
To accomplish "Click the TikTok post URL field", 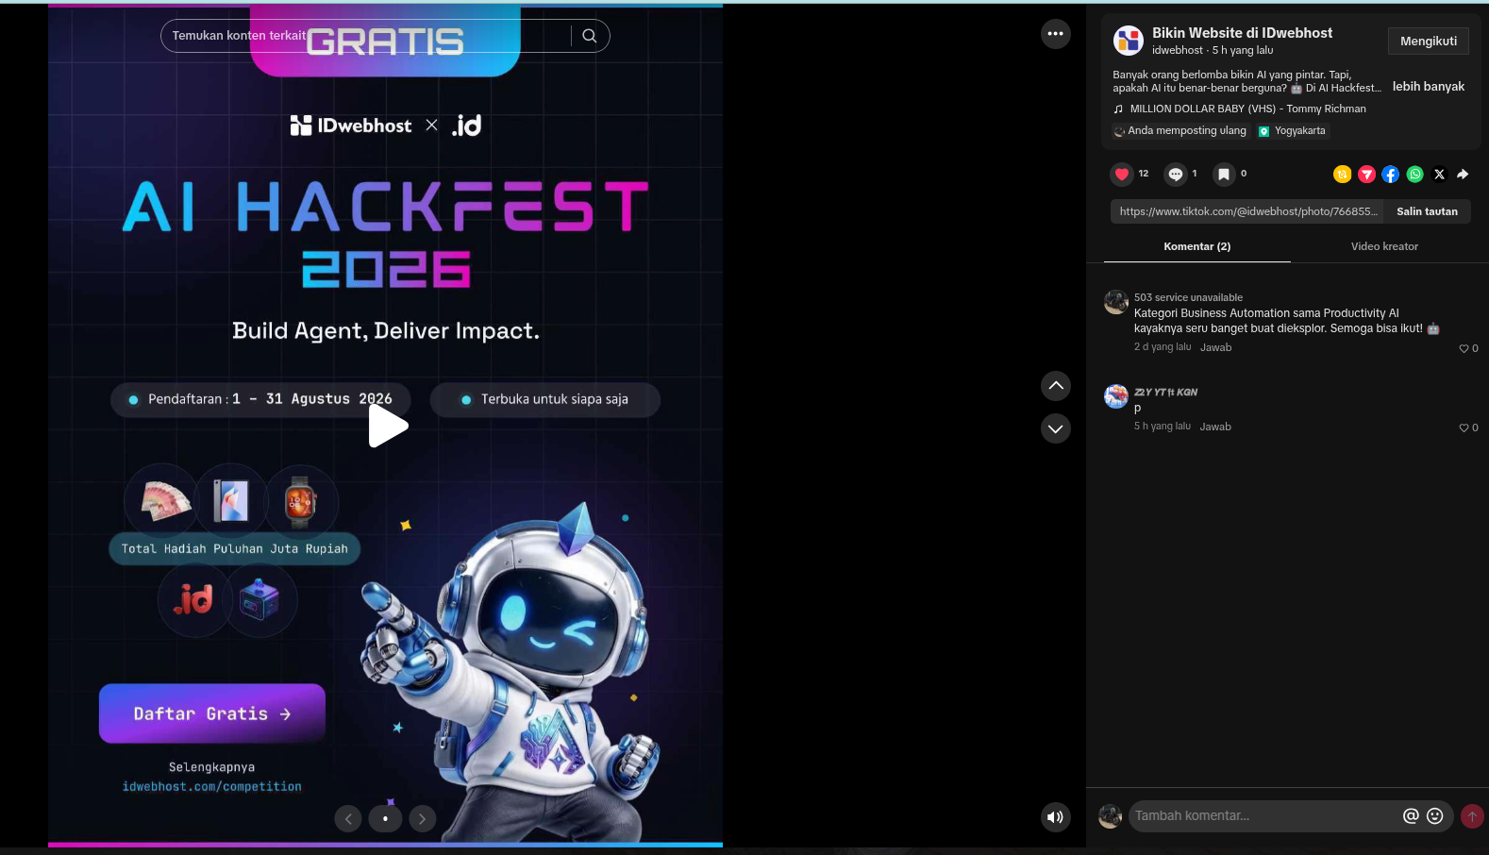I will (x=1247, y=211).
